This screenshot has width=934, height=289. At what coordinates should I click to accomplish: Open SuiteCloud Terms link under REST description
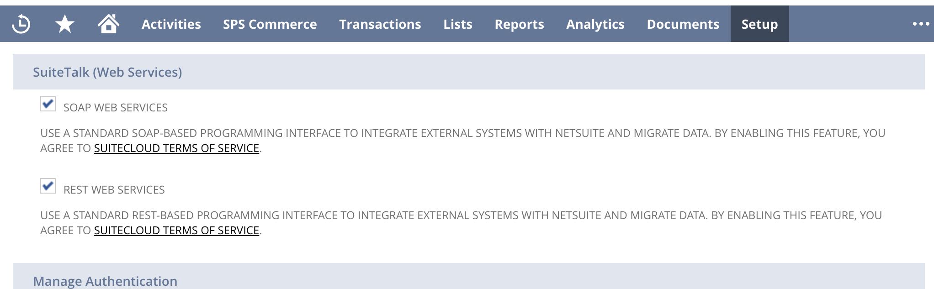click(x=176, y=231)
